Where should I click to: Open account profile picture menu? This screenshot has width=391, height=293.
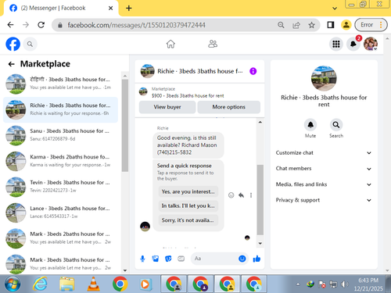[x=371, y=44]
